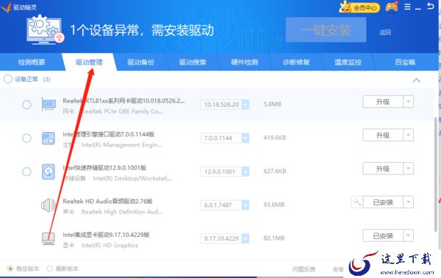Click the 82.1MB size value
Screen dimensions: 441x278
pyautogui.click(x=274, y=238)
